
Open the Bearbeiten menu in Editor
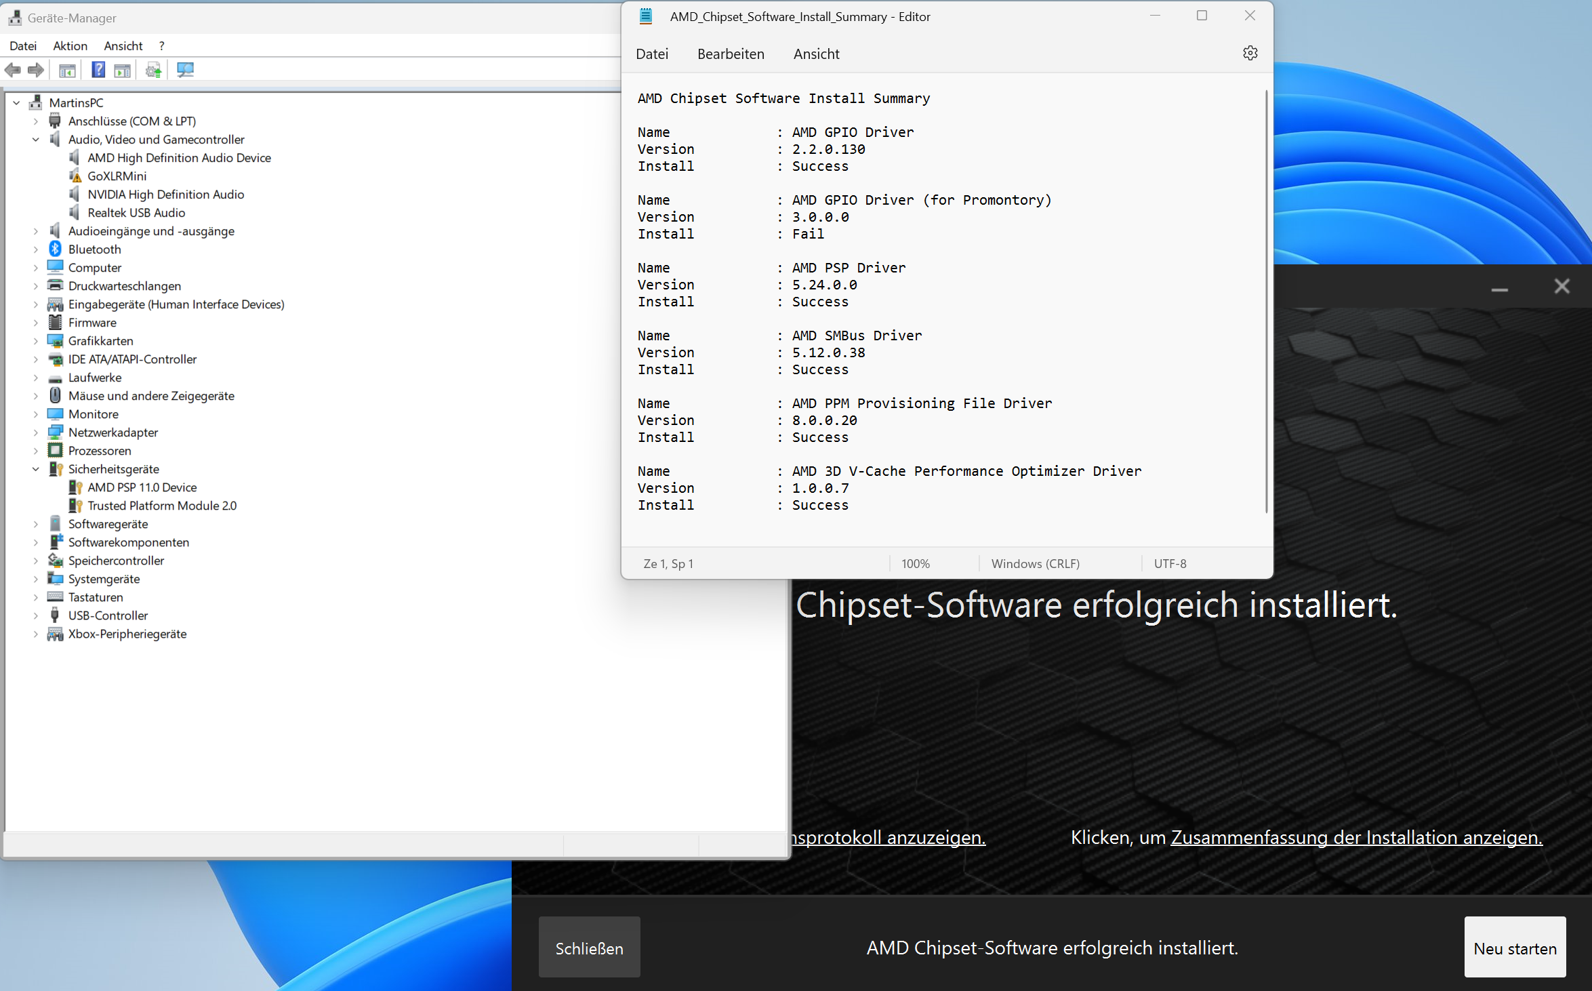[730, 54]
